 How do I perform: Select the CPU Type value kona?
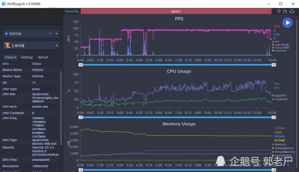tap(36, 89)
